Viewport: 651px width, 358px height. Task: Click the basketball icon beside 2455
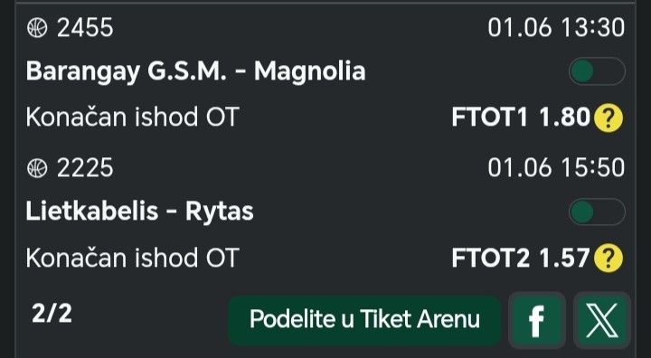[x=37, y=28]
